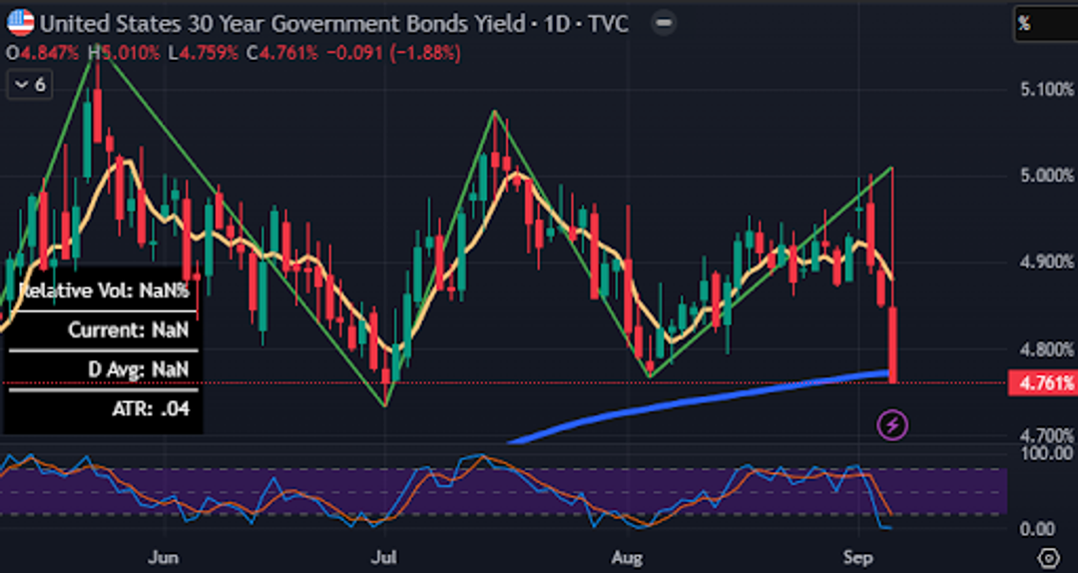1078x573 pixels.
Task: Expand the indicators legend showing 6
Action: pos(30,85)
